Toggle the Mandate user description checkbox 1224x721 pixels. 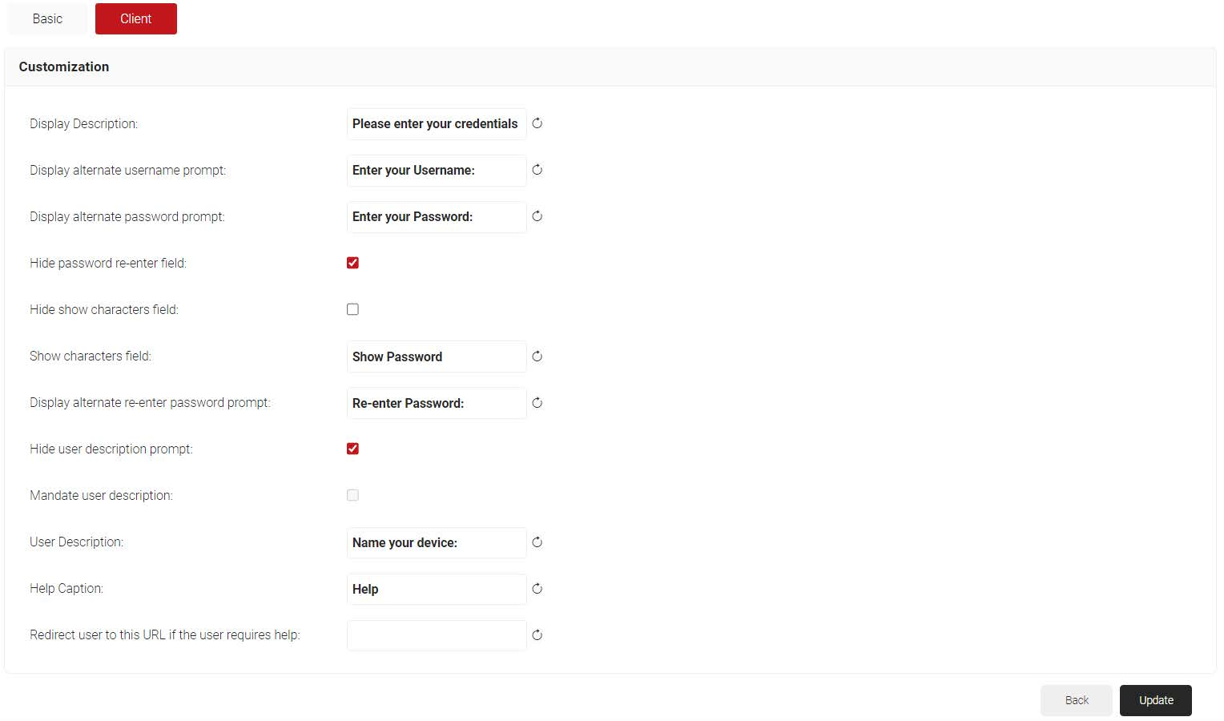352,495
